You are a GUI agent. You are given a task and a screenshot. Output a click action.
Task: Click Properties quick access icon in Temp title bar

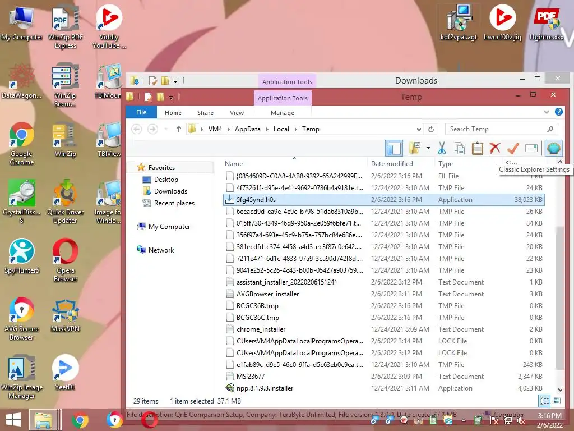click(148, 97)
